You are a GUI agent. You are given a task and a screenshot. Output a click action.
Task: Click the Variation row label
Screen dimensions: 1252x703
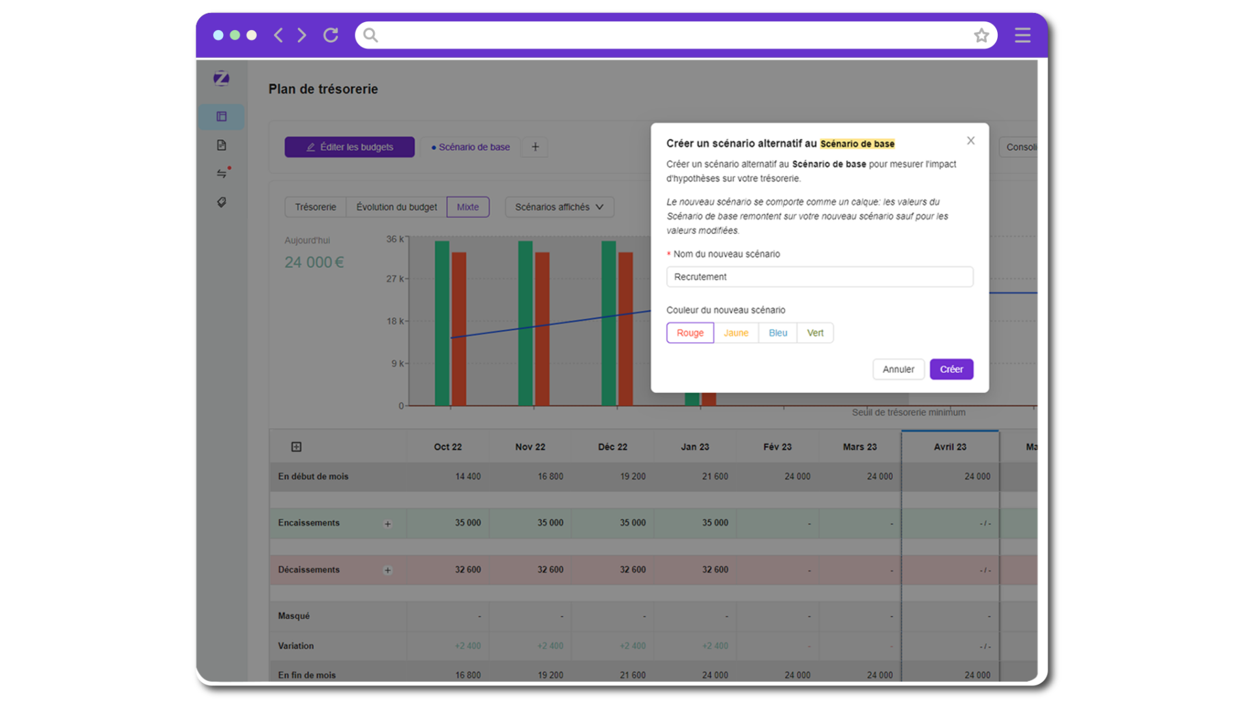point(296,646)
